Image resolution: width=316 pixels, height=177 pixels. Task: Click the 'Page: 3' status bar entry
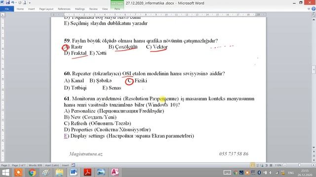[5, 165]
